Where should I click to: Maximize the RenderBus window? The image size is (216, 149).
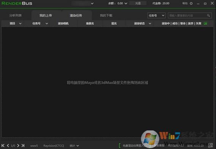205,3
